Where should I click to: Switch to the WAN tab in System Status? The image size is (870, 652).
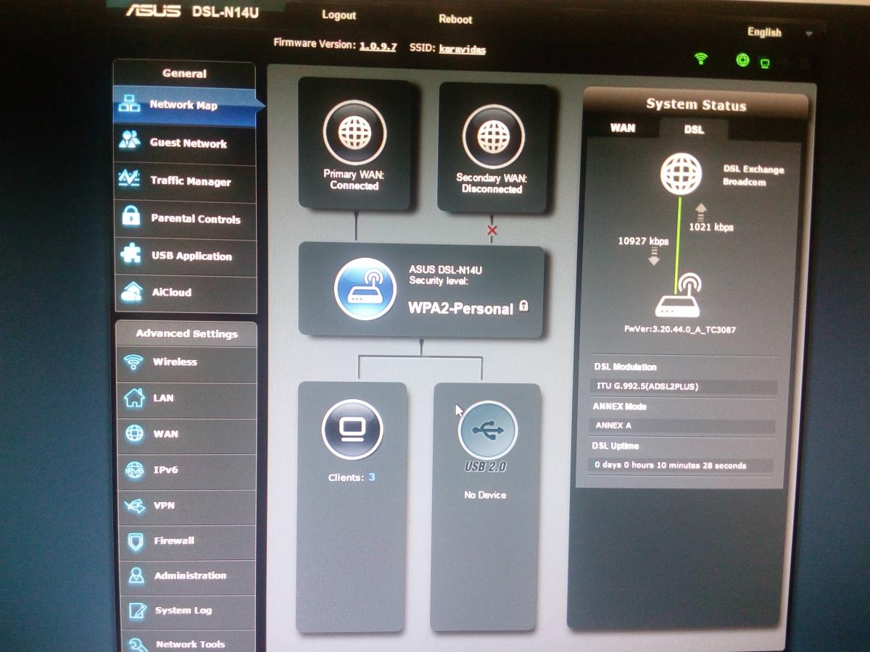(623, 128)
